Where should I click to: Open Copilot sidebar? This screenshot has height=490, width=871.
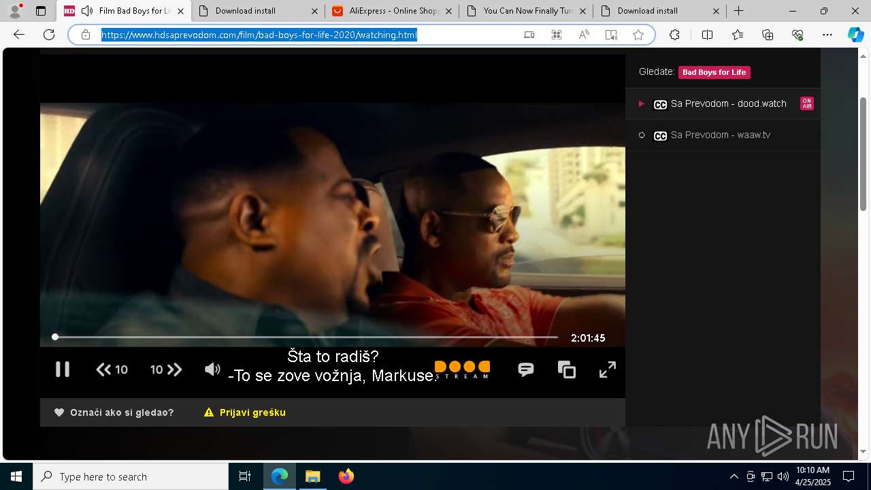pyautogui.click(x=856, y=35)
